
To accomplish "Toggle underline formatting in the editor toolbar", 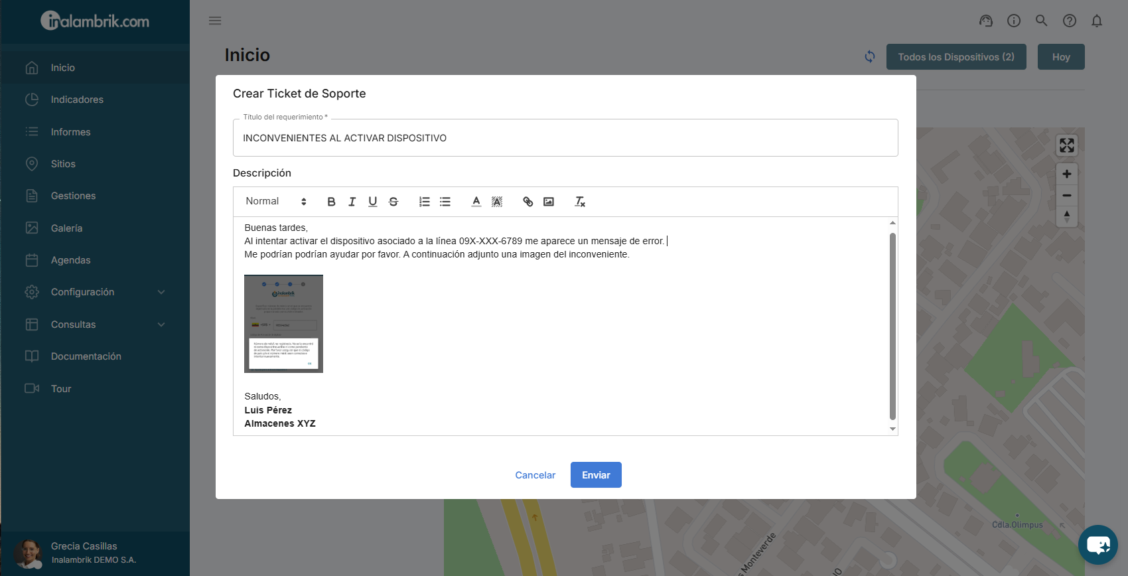I will [373, 202].
